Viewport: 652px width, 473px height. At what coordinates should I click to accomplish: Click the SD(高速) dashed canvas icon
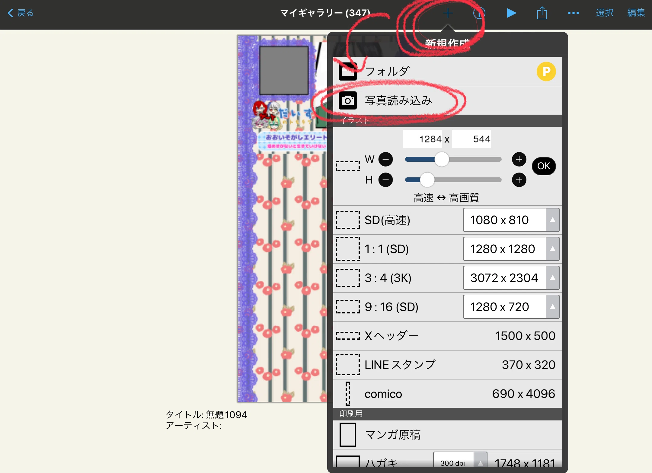pyautogui.click(x=348, y=220)
